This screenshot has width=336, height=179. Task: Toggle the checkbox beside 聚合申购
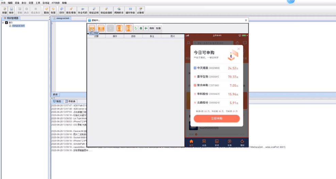(x=195, y=85)
